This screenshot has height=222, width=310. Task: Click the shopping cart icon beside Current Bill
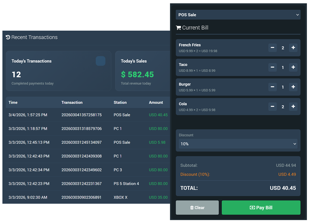click(178, 28)
